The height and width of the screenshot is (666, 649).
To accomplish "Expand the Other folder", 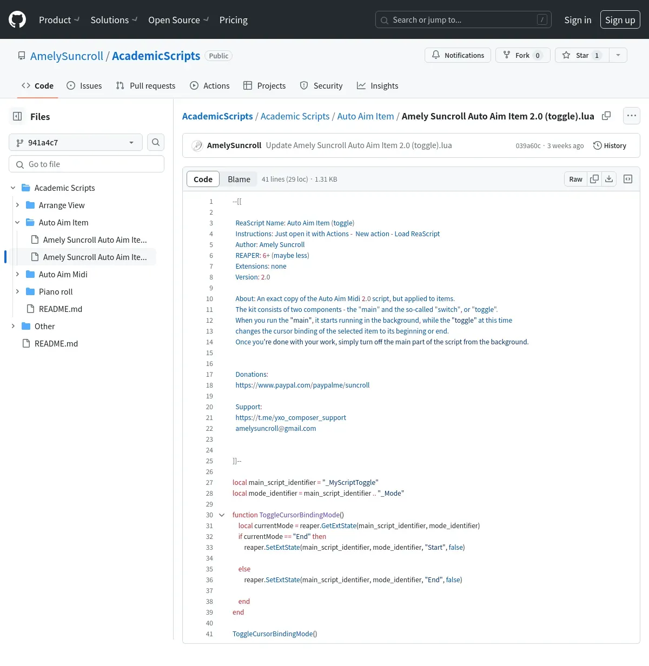I will tap(13, 326).
